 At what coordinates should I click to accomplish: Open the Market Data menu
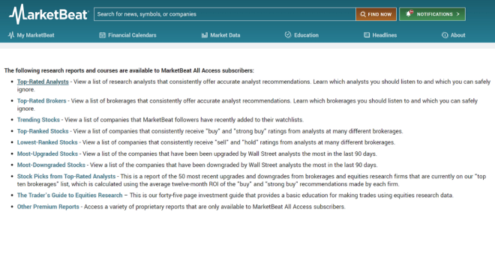click(x=221, y=35)
